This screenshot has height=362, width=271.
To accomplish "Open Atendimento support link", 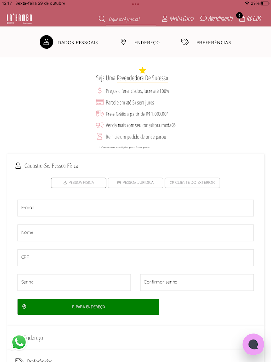I will (216, 19).
